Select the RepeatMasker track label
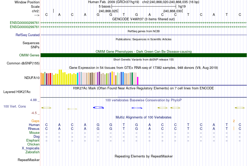 29,160
